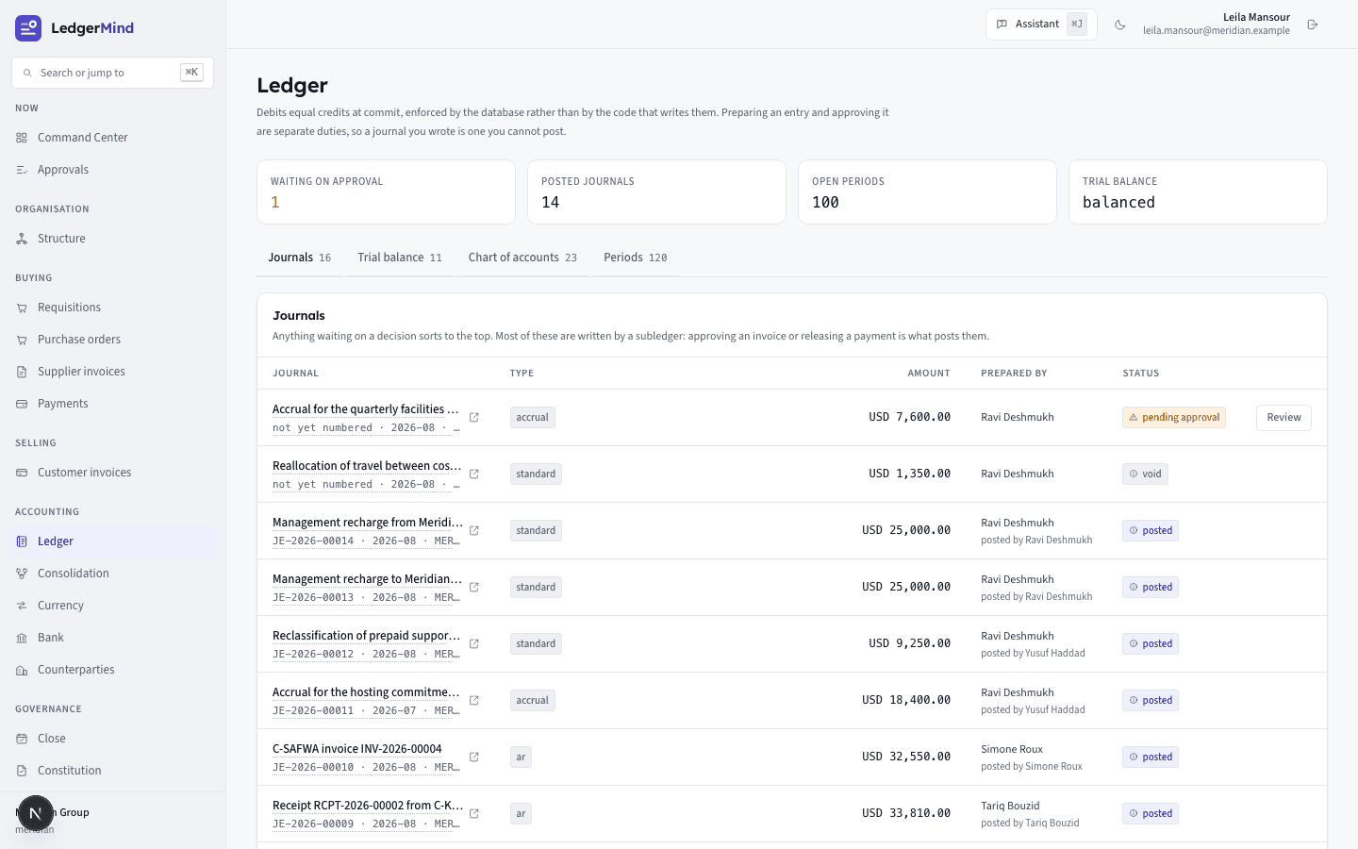The width and height of the screenshot is (1358, 849).
Task: Open Accrual for the hosting commitment journal
Action: pyautogui.click(x=367, y=692)
